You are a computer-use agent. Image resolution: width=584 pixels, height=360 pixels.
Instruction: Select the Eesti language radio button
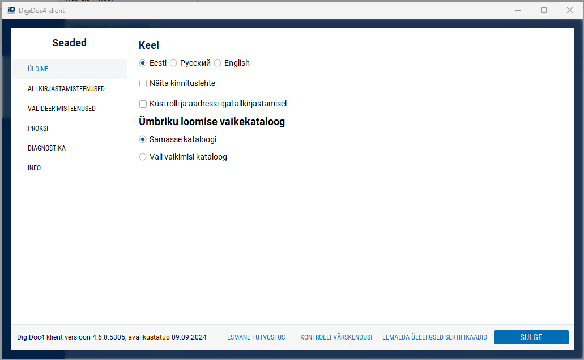(x=143, y=63)
